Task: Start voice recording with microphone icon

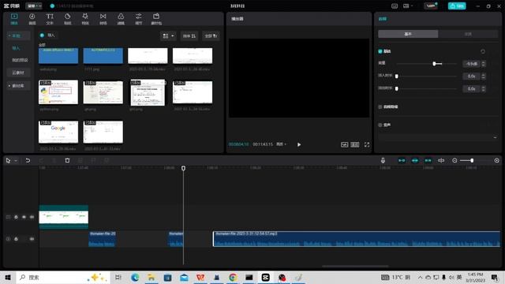Action: [383, 160]
